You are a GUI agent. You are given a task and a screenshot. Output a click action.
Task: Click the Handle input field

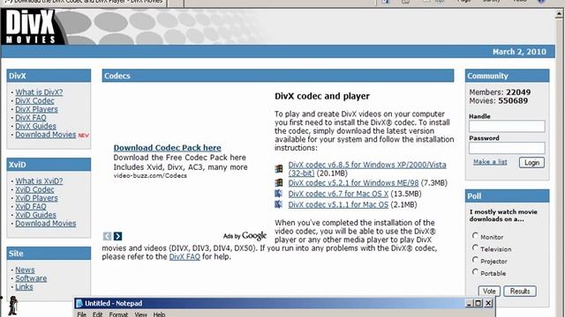pos(507,126)
